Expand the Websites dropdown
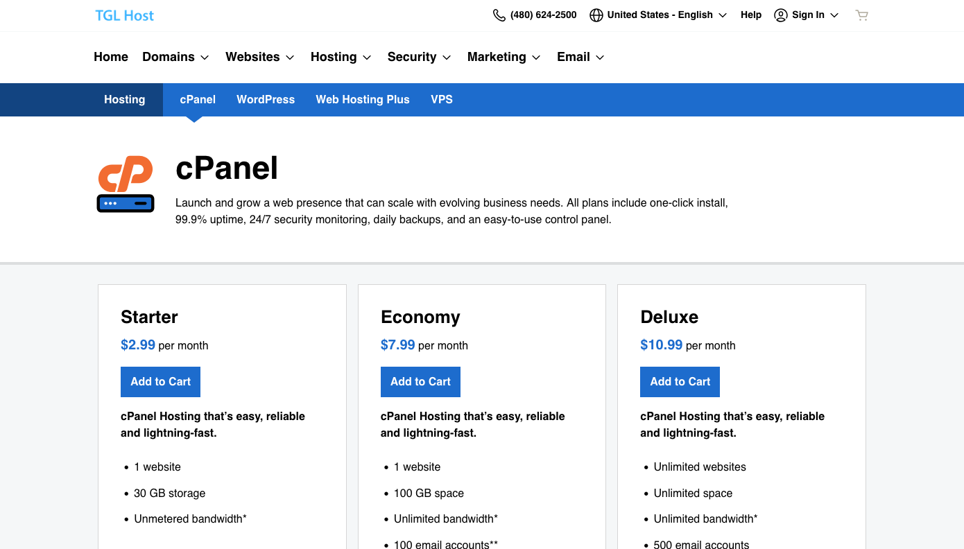The height and width of the screenshot is (549, 964). [x=260, y=57]
